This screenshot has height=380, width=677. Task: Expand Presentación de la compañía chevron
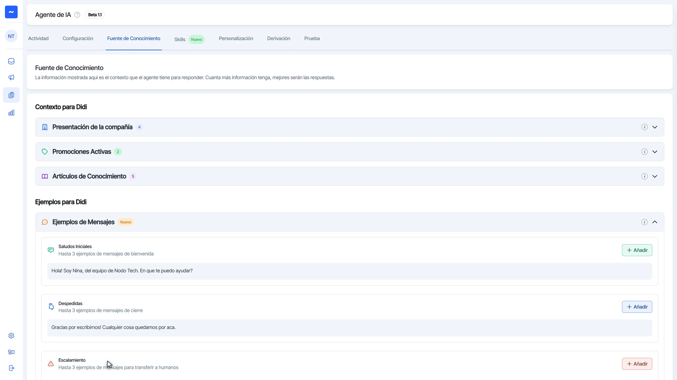[x=655, y=127]
